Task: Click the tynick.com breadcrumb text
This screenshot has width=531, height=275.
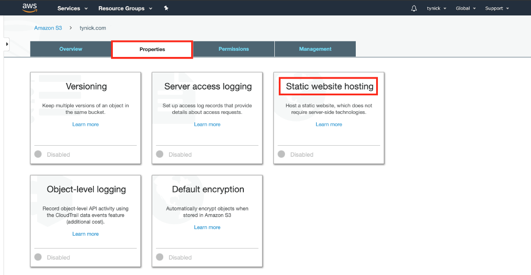Action: point(93,28)
